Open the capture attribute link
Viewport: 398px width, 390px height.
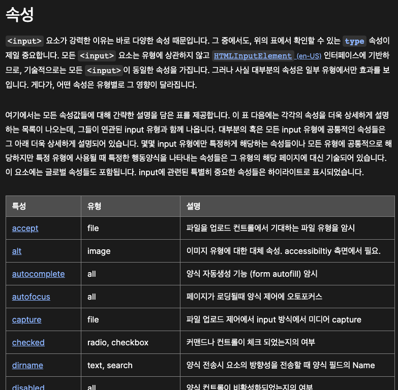tap(26, 319)
